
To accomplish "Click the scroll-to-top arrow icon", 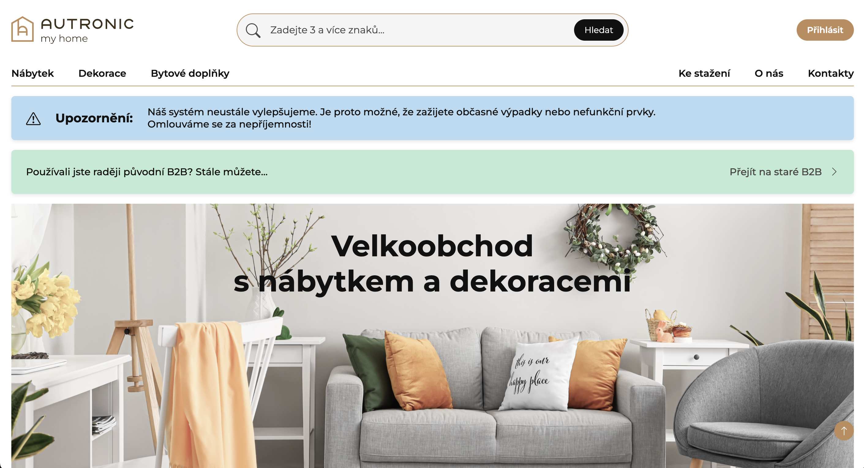I will (x=844, y=431).
